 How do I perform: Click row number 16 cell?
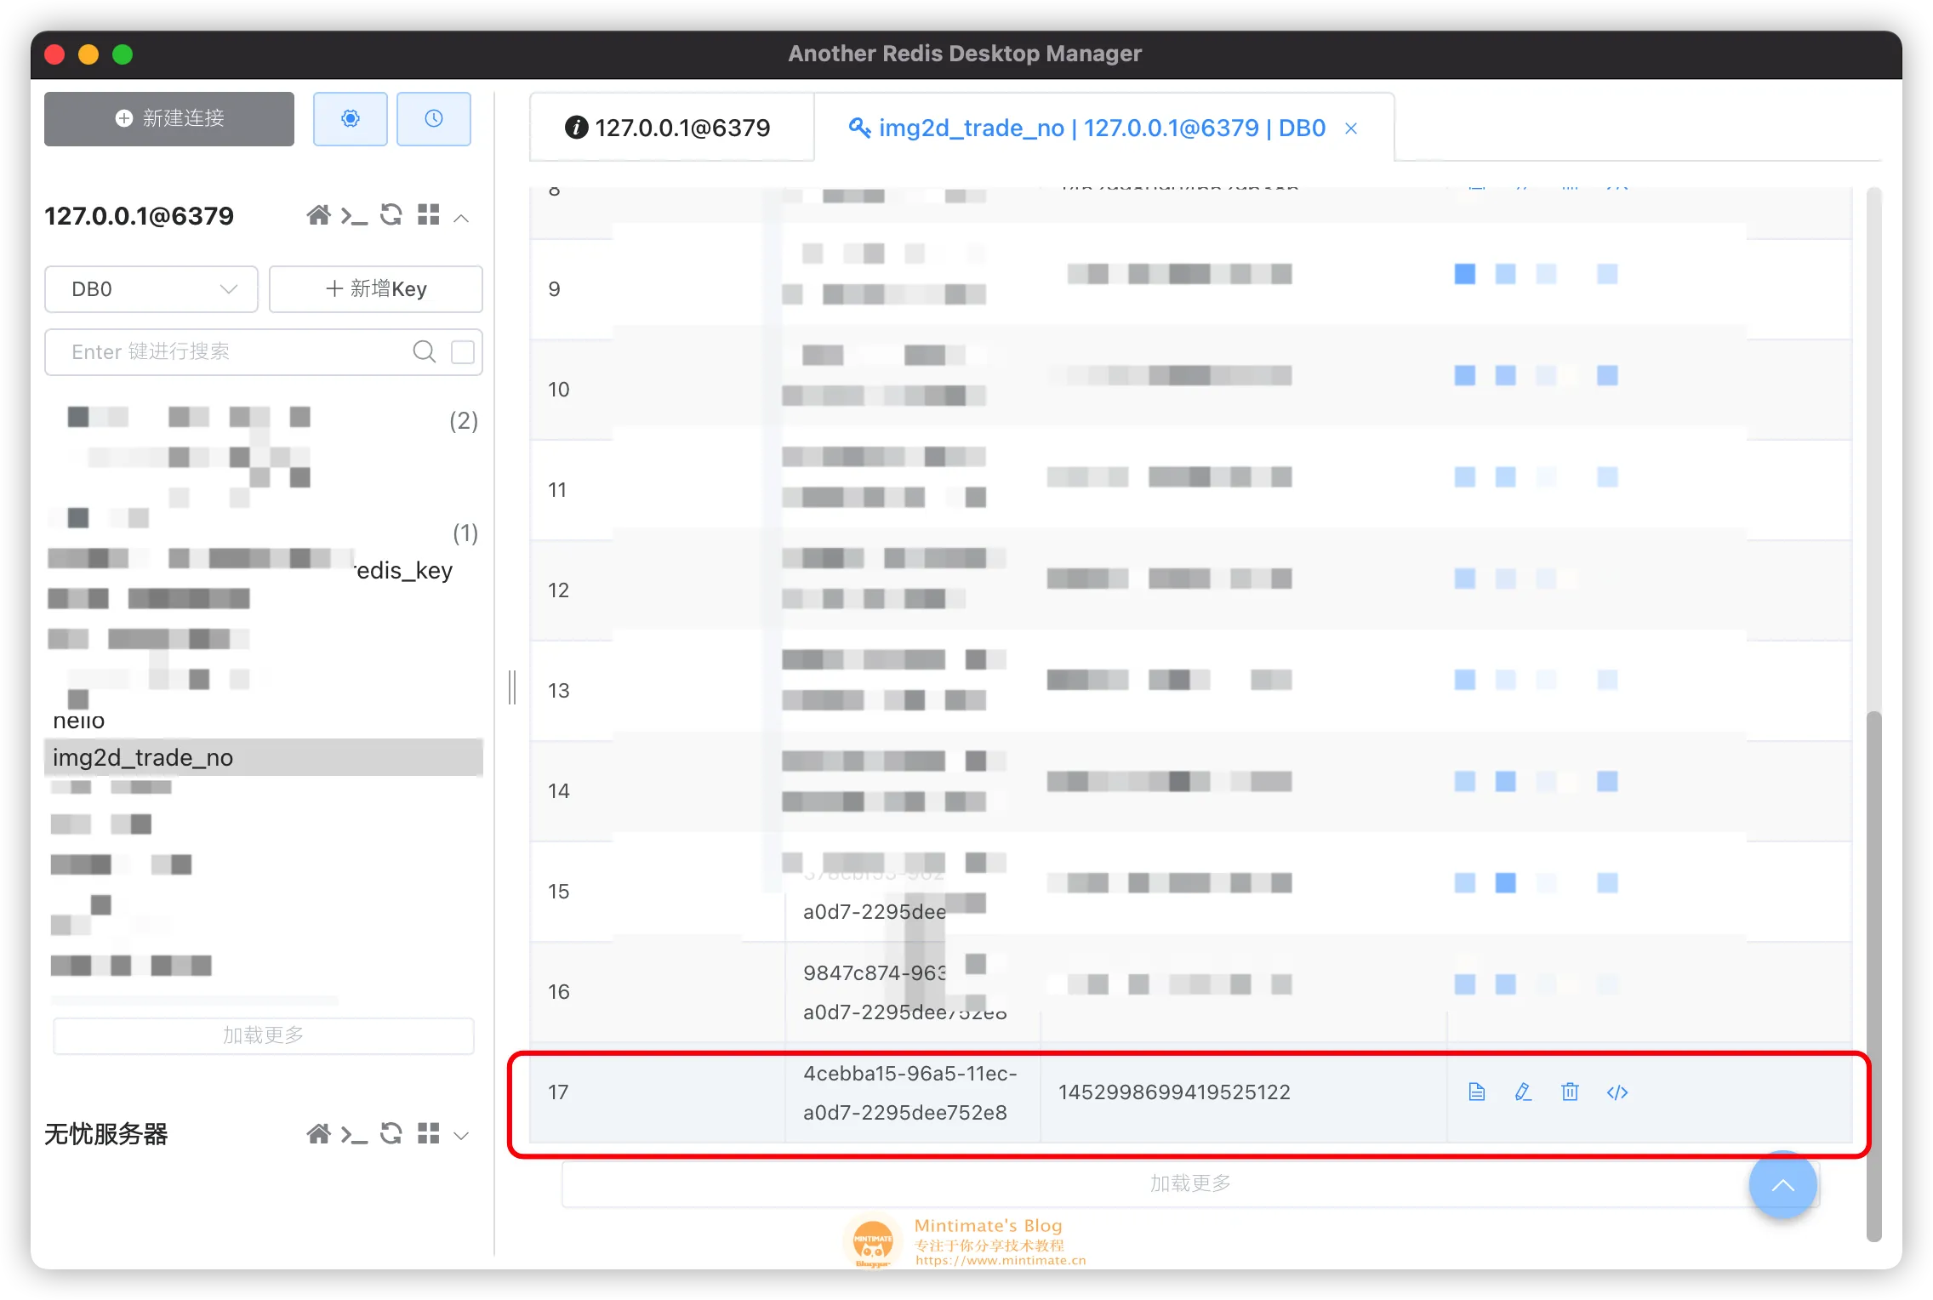[656, 992]
